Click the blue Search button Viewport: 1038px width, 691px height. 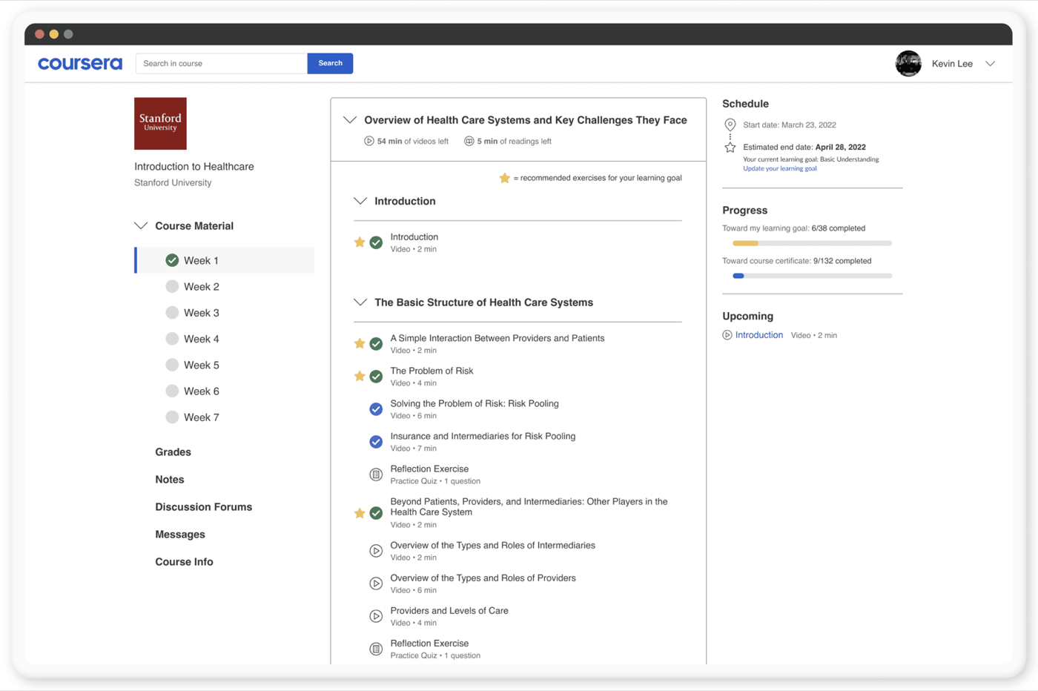[330, 64]
